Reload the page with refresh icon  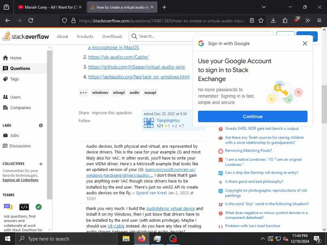[x=31, y=20]
